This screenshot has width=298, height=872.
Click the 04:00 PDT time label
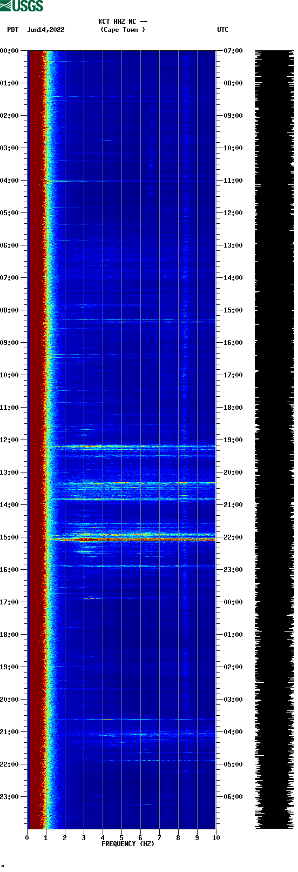coord(9,181)
